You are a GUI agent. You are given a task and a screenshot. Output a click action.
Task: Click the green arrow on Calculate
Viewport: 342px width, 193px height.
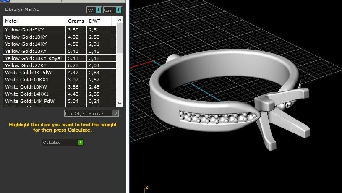[81, 142]
